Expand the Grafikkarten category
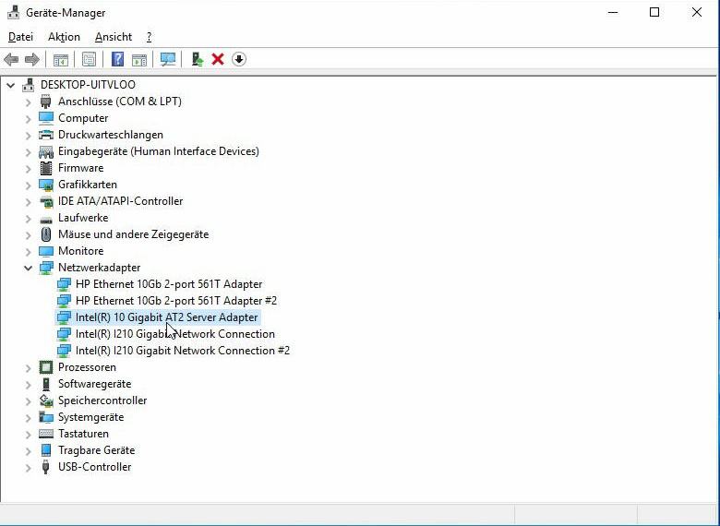Viewport: 720px width, 526px height. click(x=28, y=185)
